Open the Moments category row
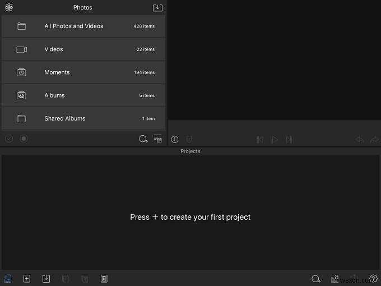This screenshot has height=286, width=381. [x=83, y=72]
